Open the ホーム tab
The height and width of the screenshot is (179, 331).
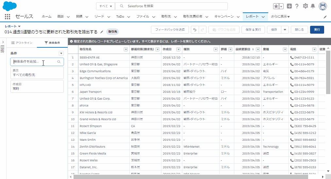click(x=46, y=16)
